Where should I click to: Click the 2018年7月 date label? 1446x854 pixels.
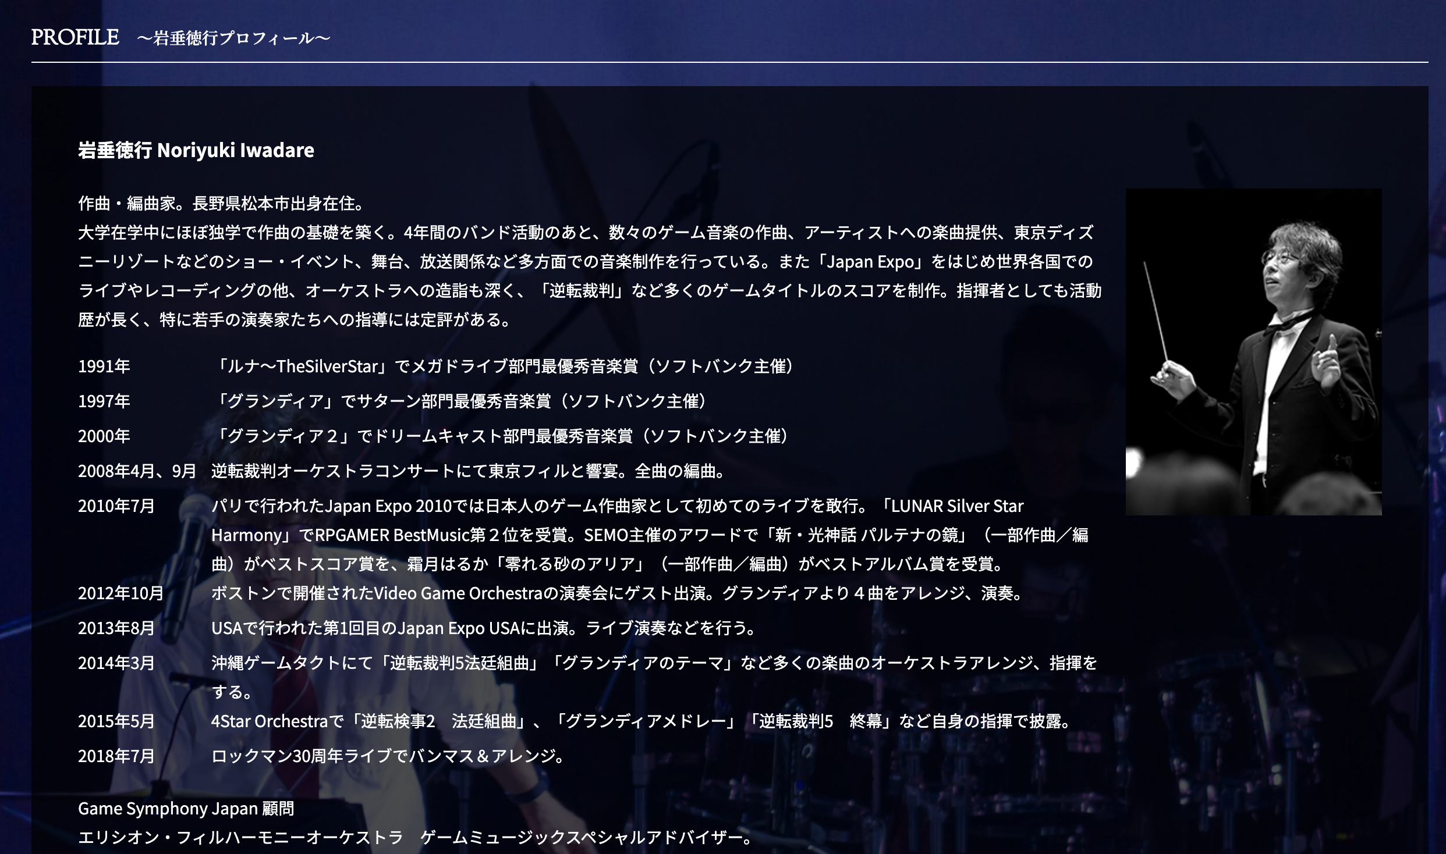pyautogui.click(x=116, y=756)
